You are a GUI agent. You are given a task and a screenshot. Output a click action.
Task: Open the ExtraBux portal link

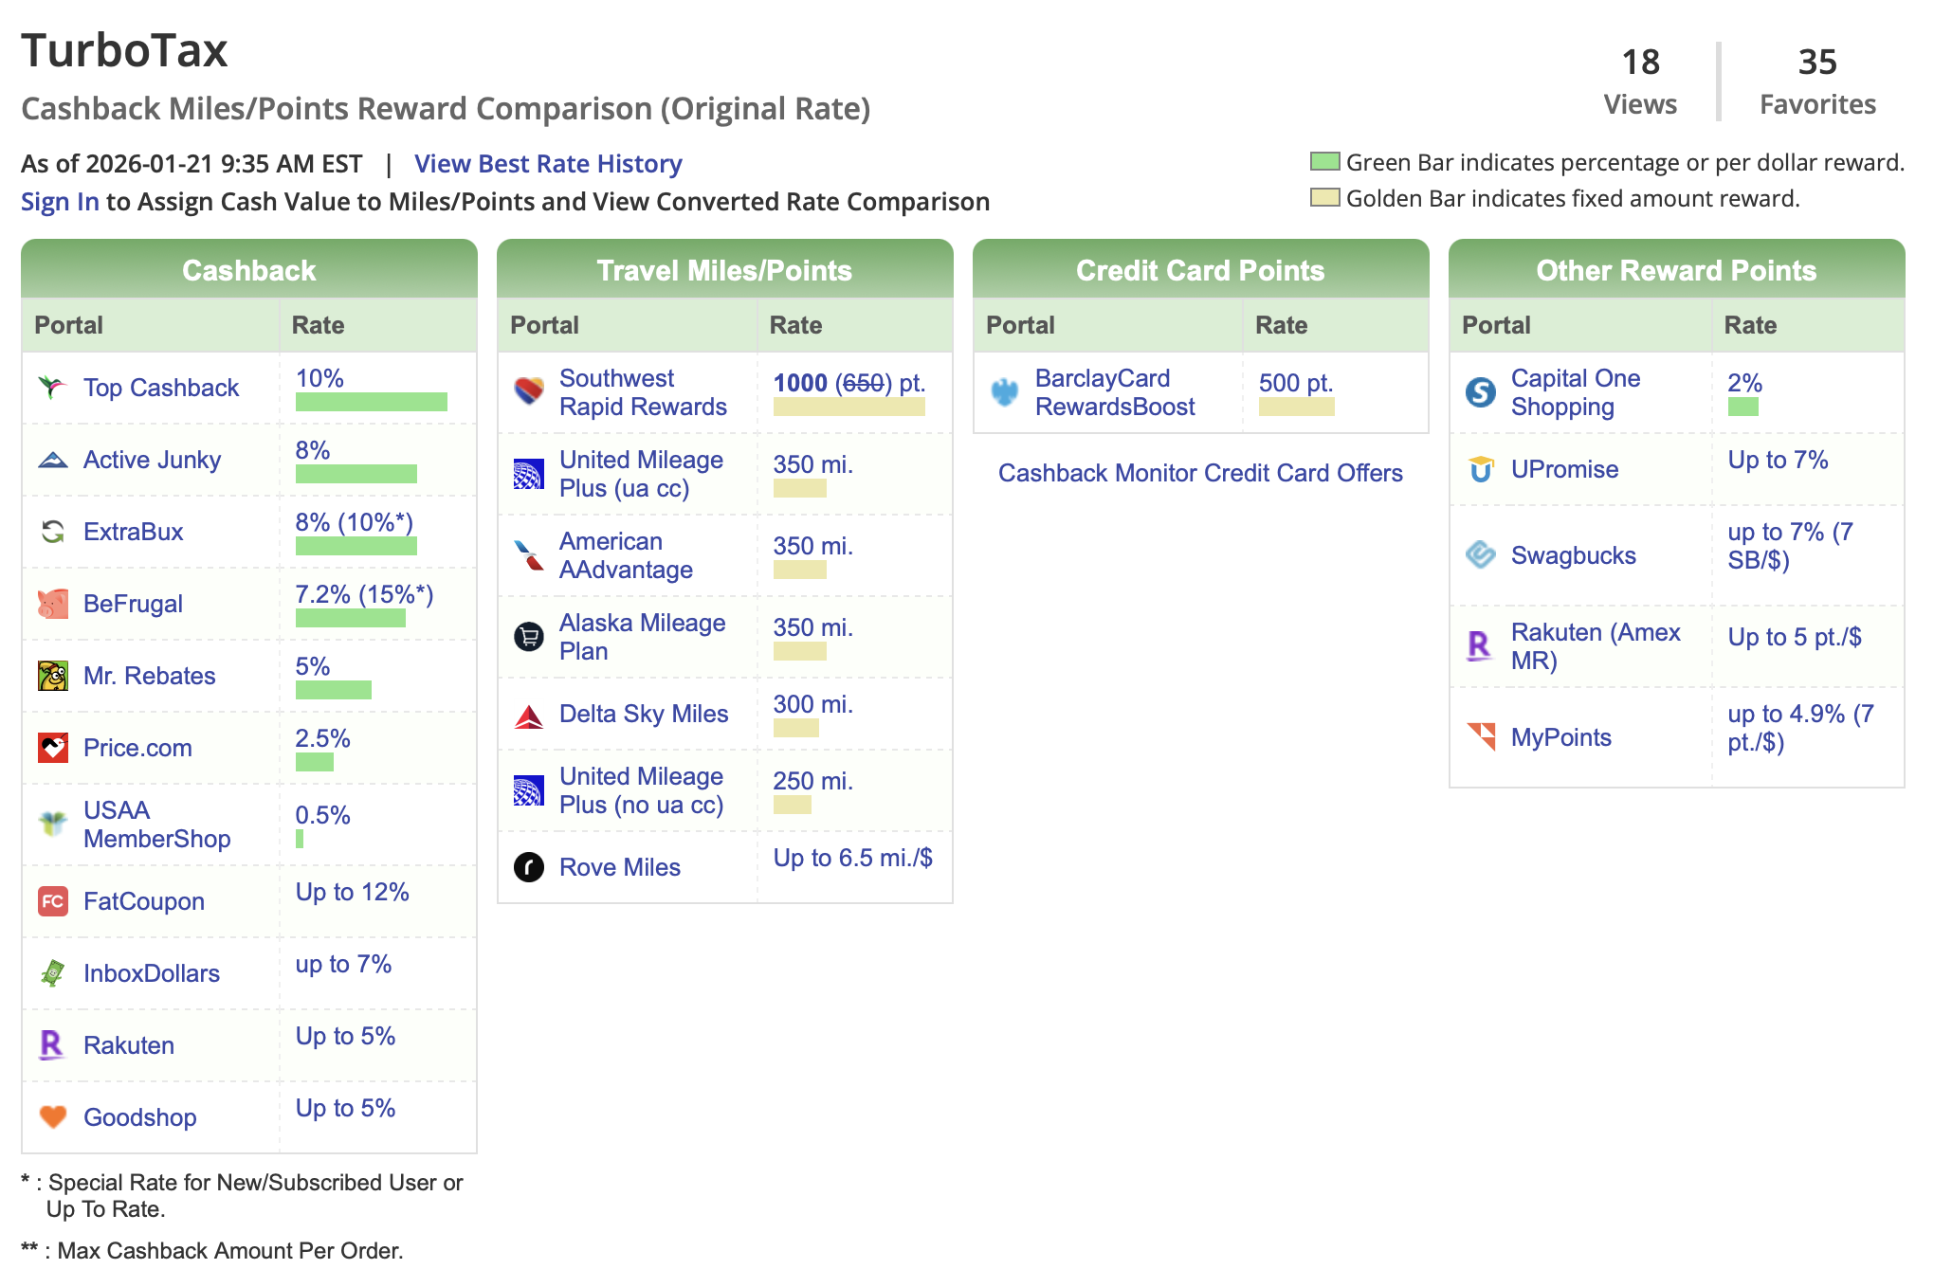pyautogui.click(x=133, y=532)
